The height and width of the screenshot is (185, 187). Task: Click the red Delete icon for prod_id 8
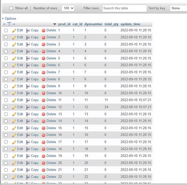(43, 79)
